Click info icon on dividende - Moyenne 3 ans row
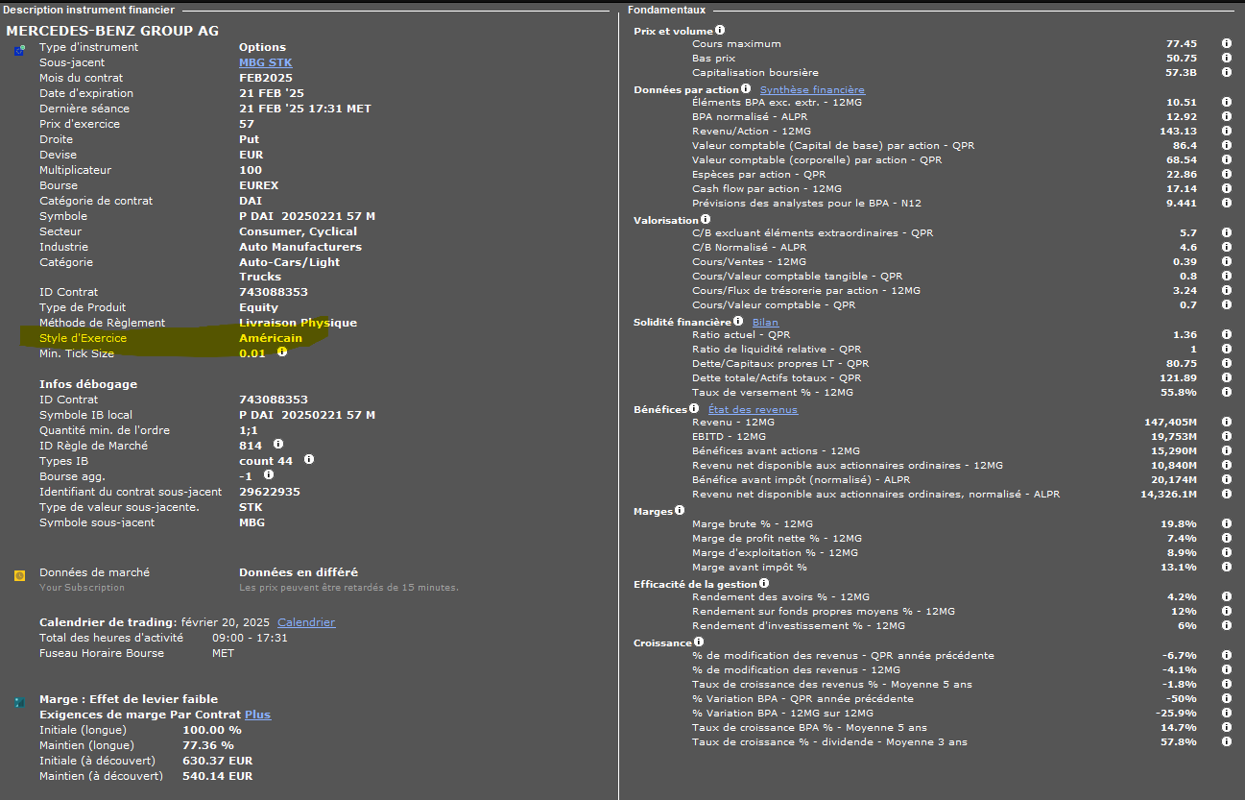 (x=1227, y=741)
